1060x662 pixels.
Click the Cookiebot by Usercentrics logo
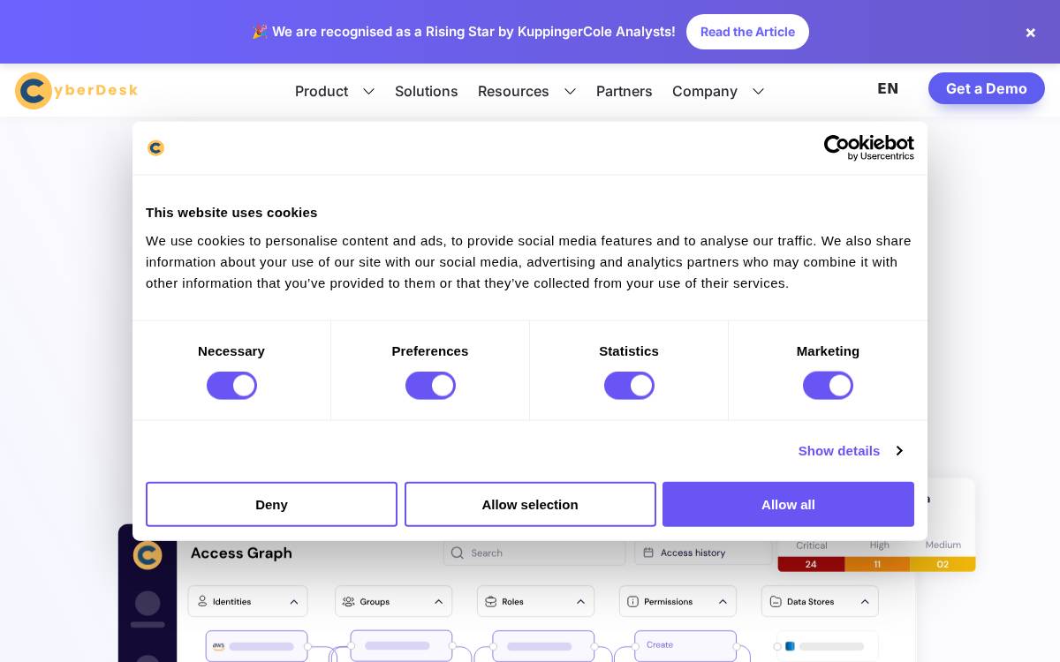pos(868,147)
